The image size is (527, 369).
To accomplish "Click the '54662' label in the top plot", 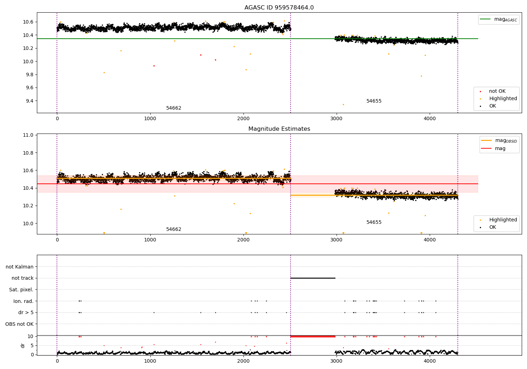I will (x=174, y=108).
